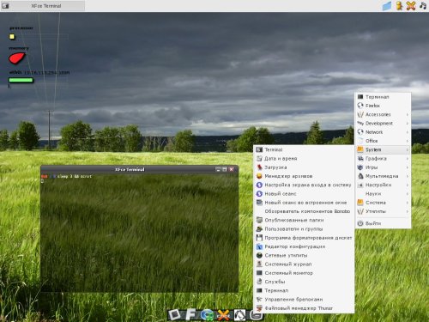This screenshot has width=429, height=322.
Task: Click the Network globe icon in the menu
Action: click(x=360, y=132)
